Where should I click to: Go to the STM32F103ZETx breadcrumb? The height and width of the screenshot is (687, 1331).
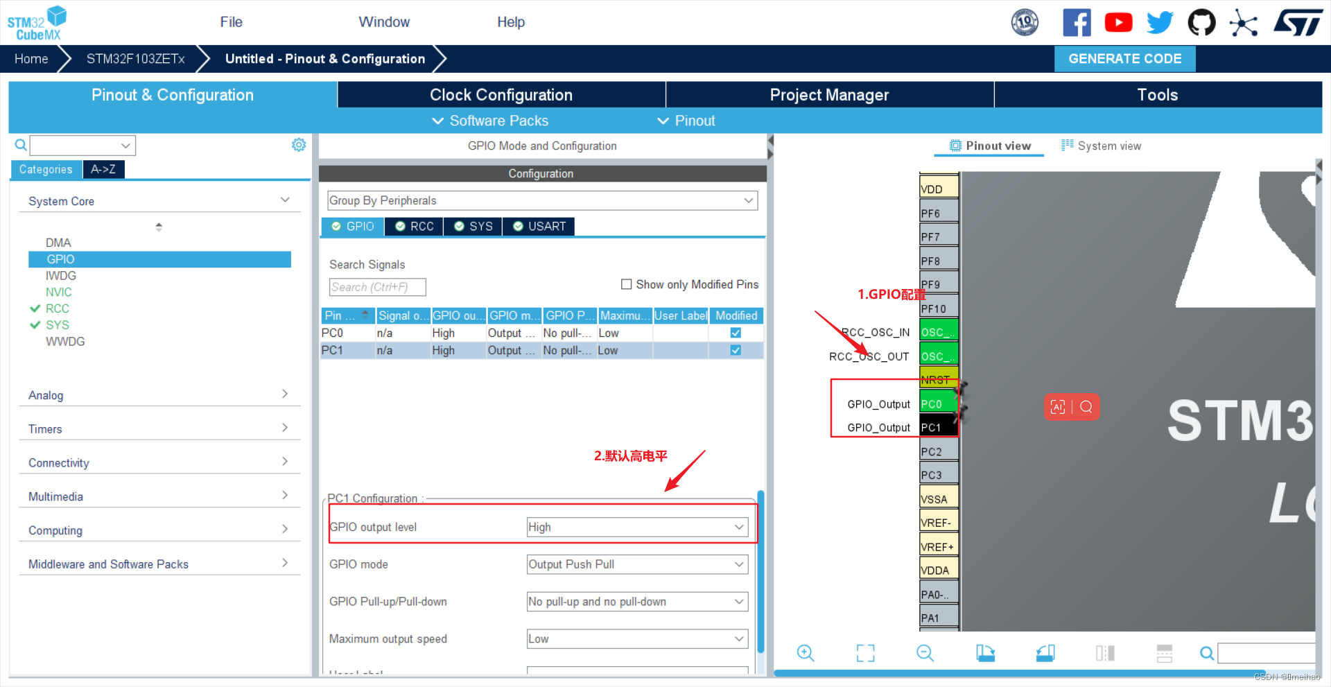click(x=135, y=59)
